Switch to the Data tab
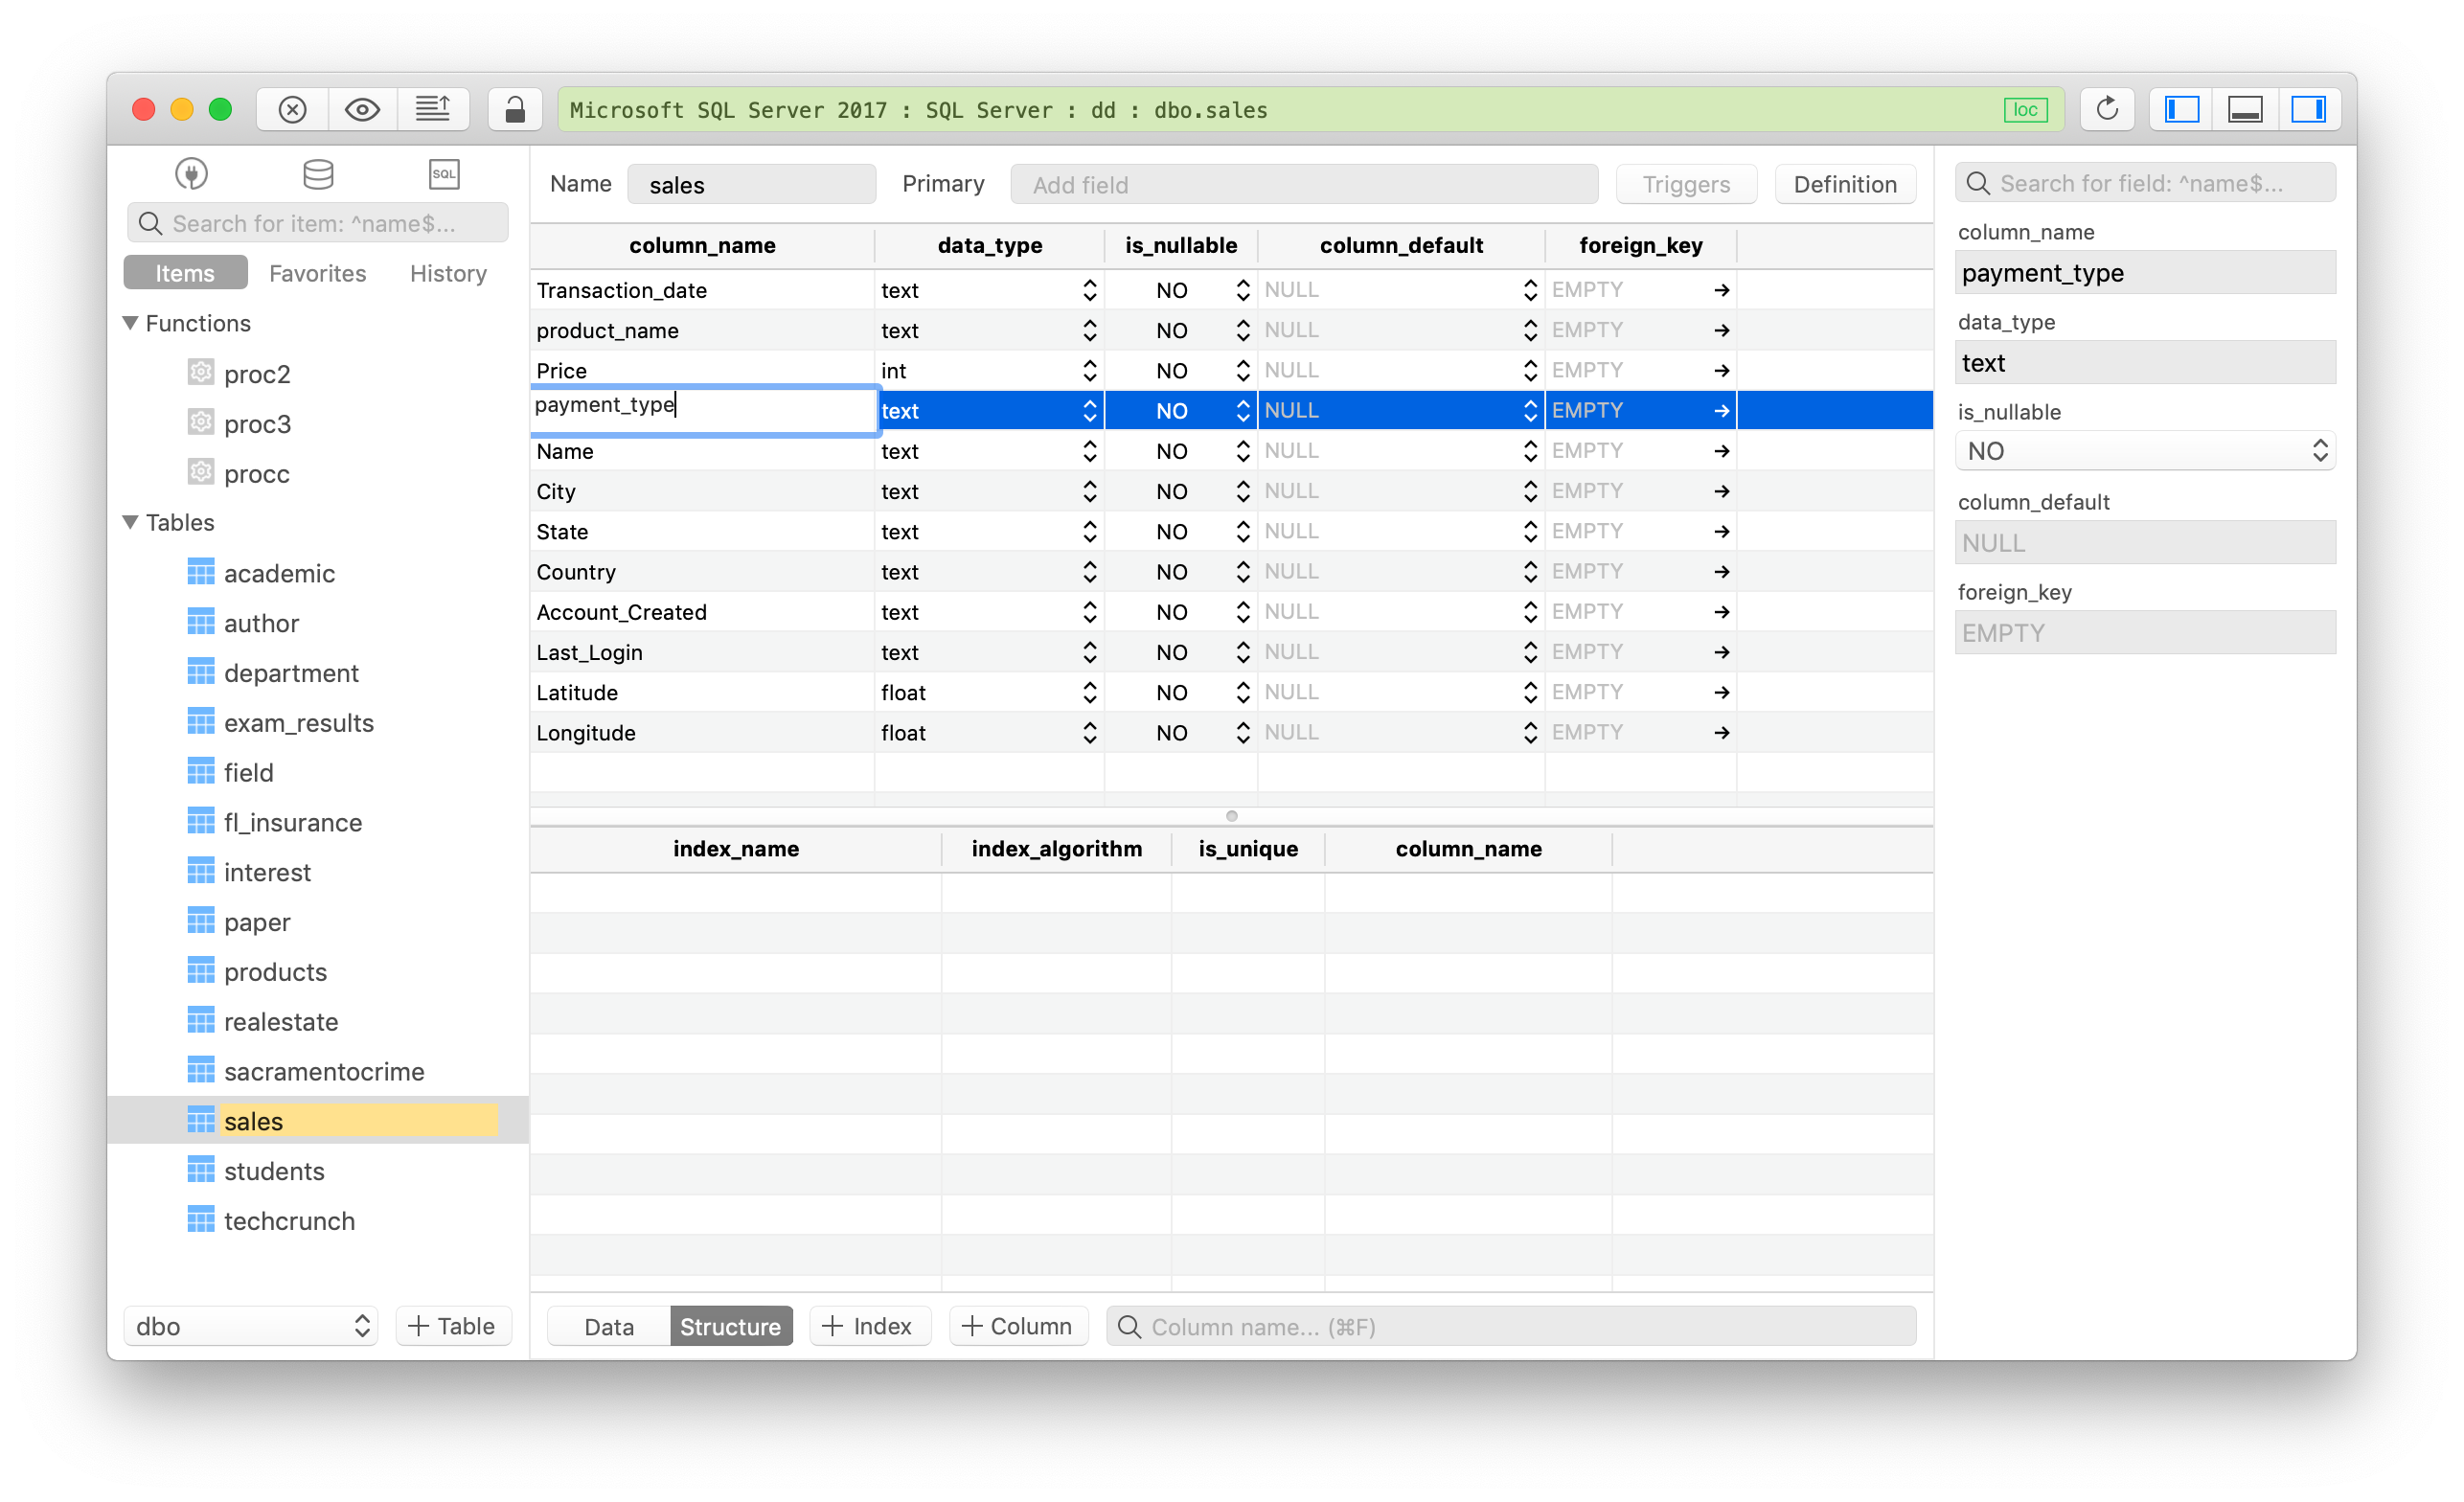 coord(605,1326)
